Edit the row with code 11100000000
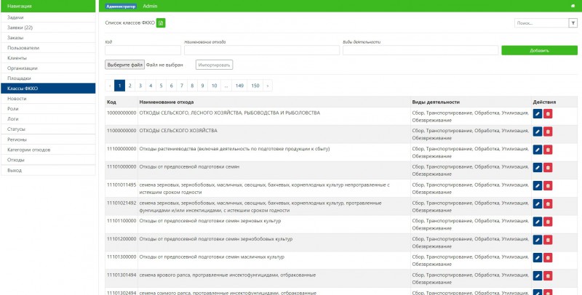Image resolution: width=582 pixels, height=295 pixels. click(x=538, y=150)
